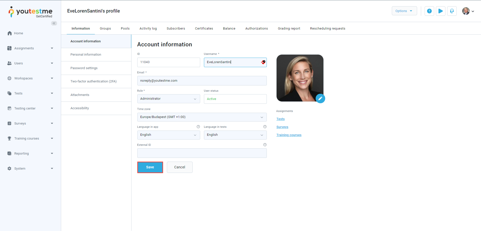
Task: Click the profile photo thumbnail
Action: (300, 78)
